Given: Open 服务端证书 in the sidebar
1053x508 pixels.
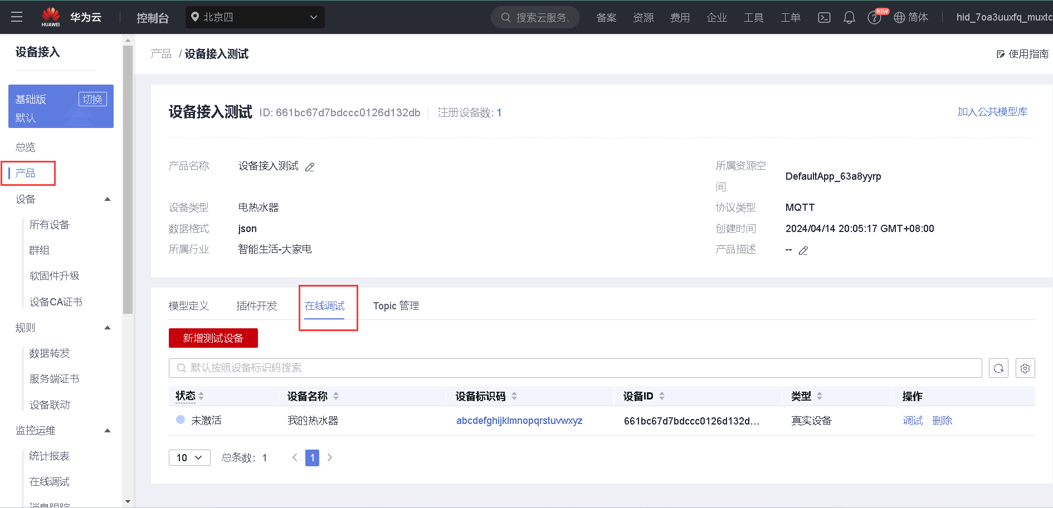Looking at the screenshot, I should [x=55, y=379].
